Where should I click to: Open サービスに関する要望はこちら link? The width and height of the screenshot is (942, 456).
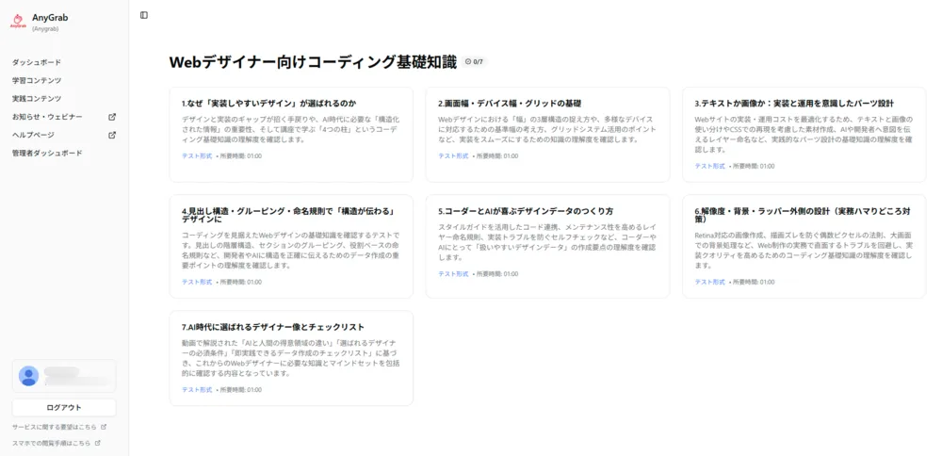tap(56, 427)
